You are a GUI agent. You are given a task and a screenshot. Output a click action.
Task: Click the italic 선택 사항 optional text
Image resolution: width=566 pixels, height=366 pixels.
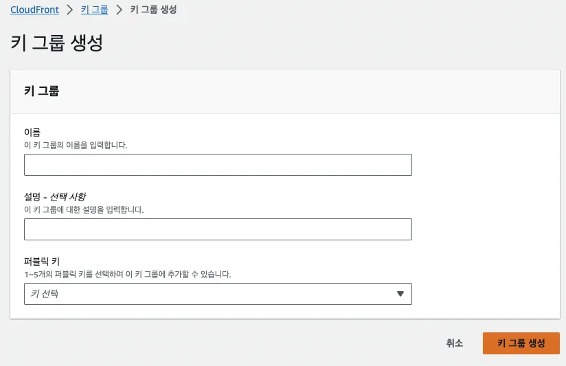68,196
